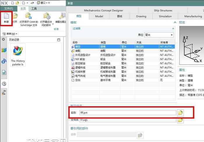Click the browse folder icon beside the fff.prt name field
The image size is (204, 142).
coord(180,113)
